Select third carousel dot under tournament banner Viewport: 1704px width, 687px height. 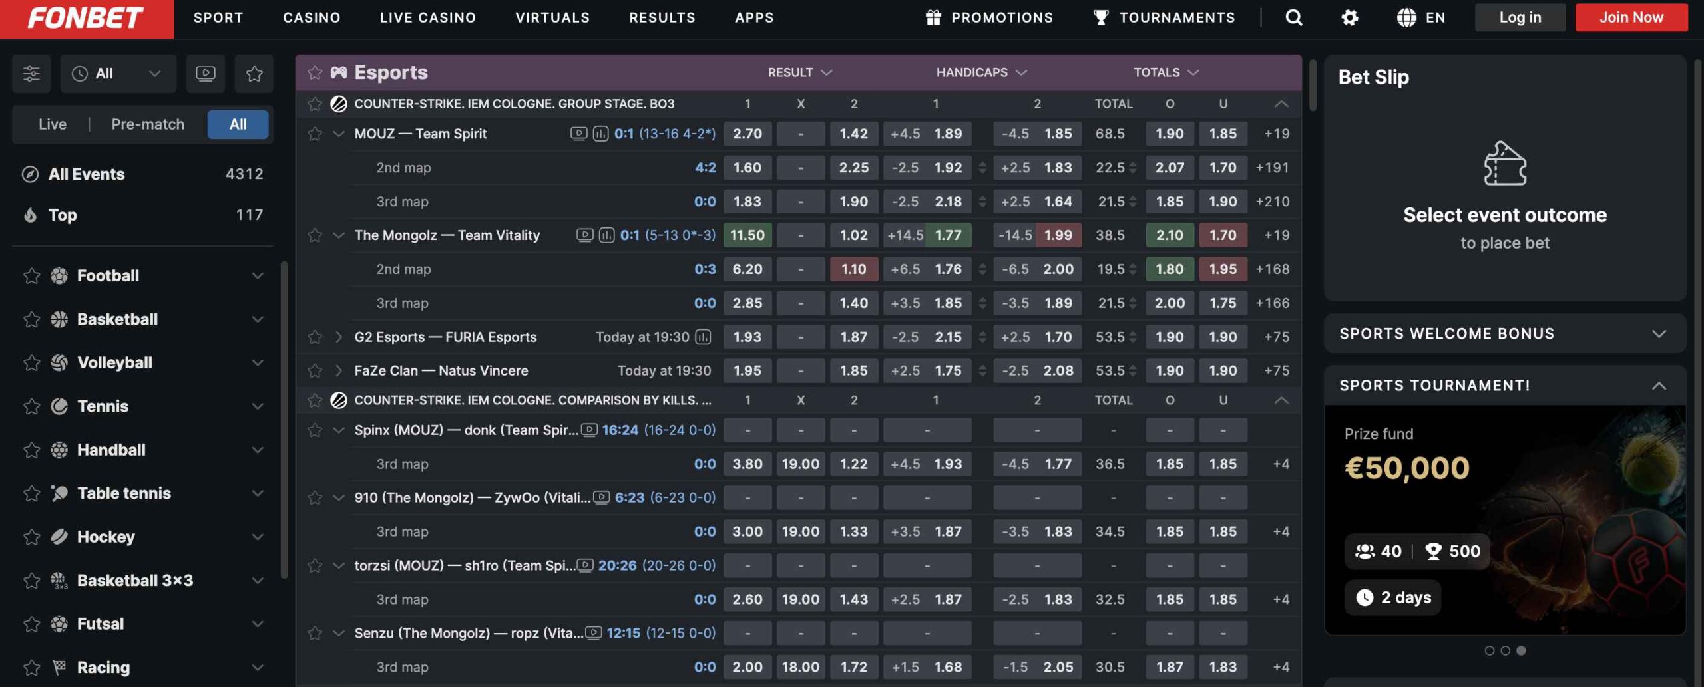coord(1521,650)
